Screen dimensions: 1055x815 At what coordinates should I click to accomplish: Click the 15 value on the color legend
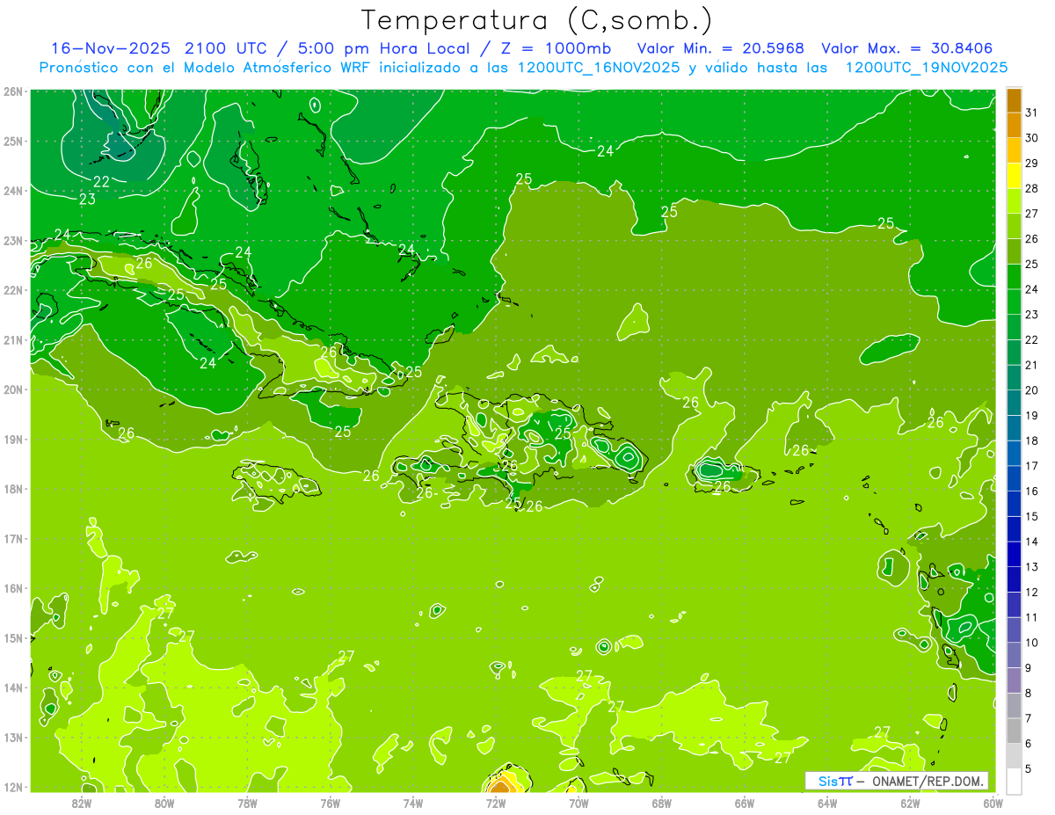point(1030,516)
